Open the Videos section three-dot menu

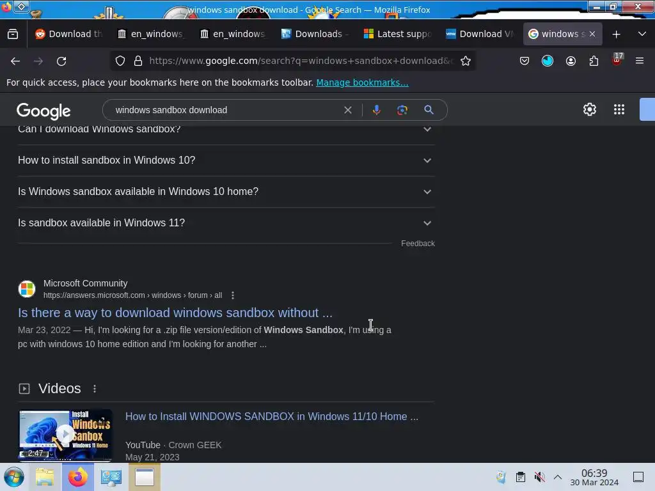[95, 389]
